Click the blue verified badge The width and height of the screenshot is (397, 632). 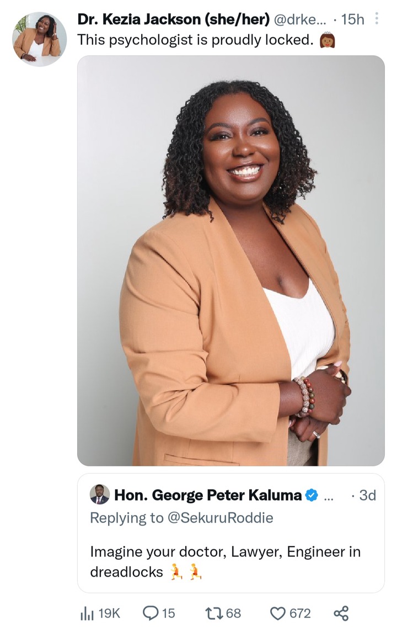[x=311, y=495]
